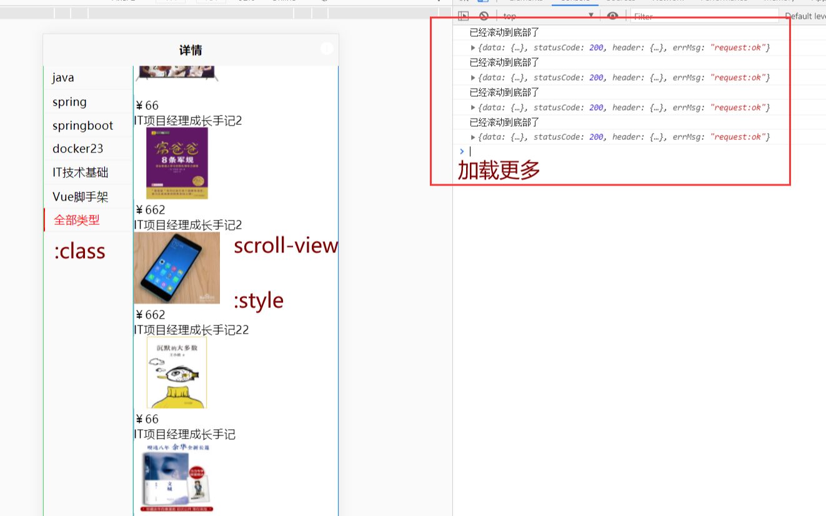Click the eye live-expression icon
Viewport: 826px width, 516px height.
pyautogui.click(x=612, y=16)
